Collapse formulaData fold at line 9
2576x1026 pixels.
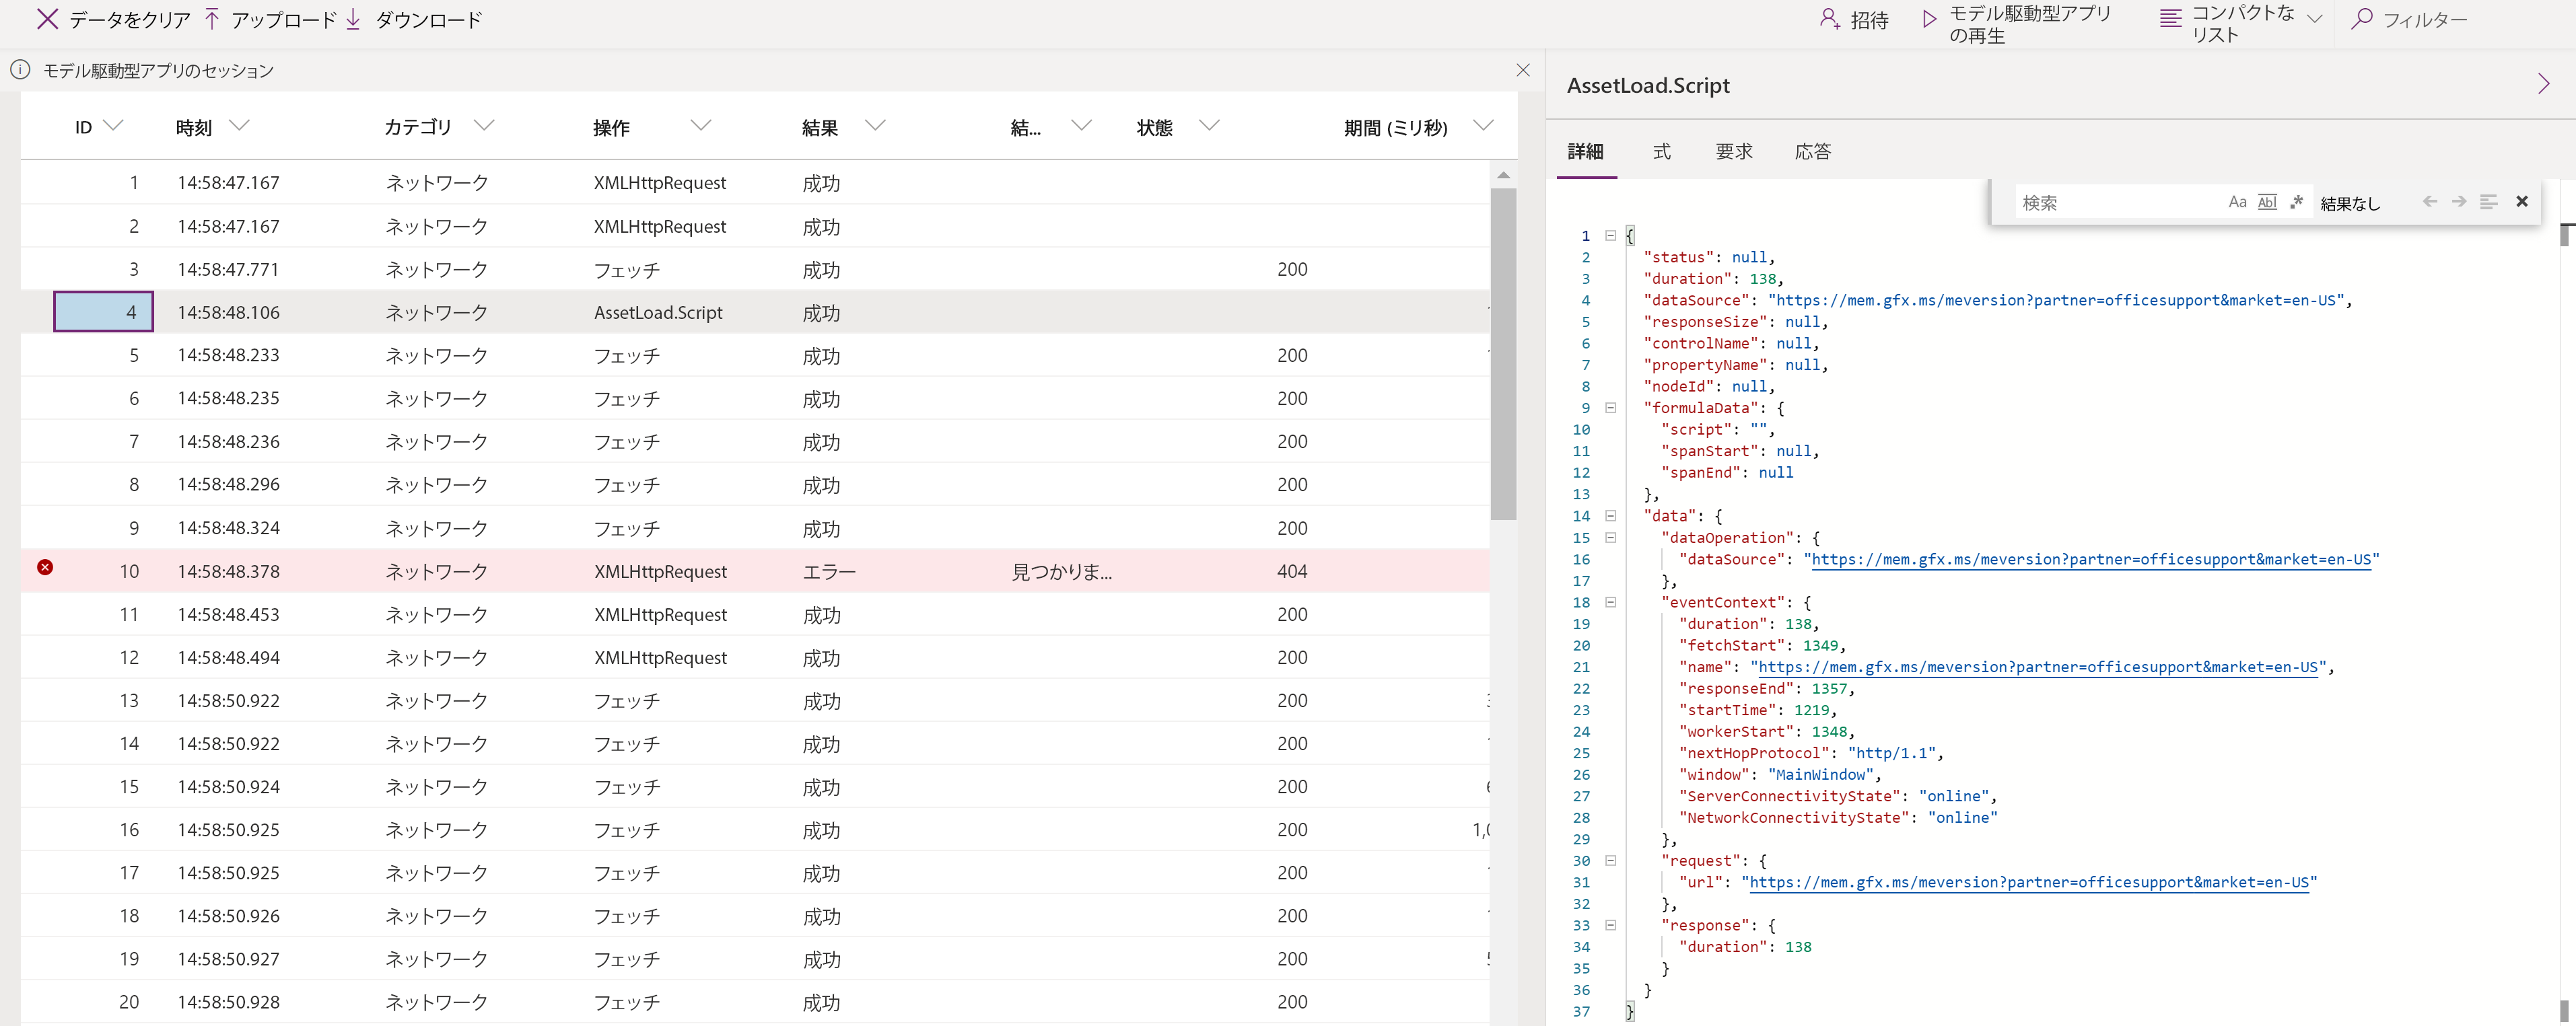point(1610,408)
